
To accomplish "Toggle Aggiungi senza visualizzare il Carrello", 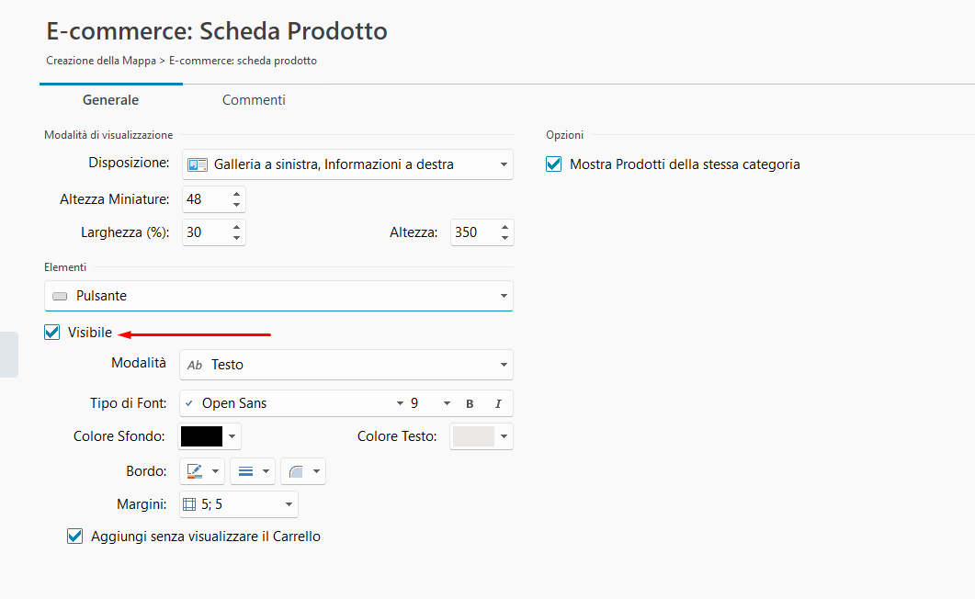I will (x=75, y=537).
